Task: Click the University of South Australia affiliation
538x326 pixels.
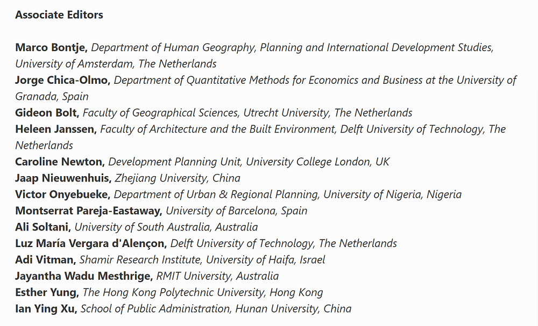Action: point(166,227)
